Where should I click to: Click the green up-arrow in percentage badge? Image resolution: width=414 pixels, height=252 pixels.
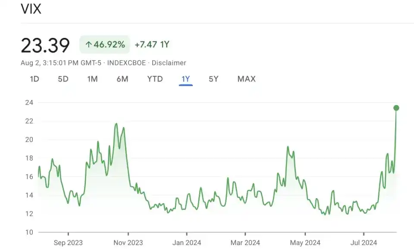click(x=88, y=44)
